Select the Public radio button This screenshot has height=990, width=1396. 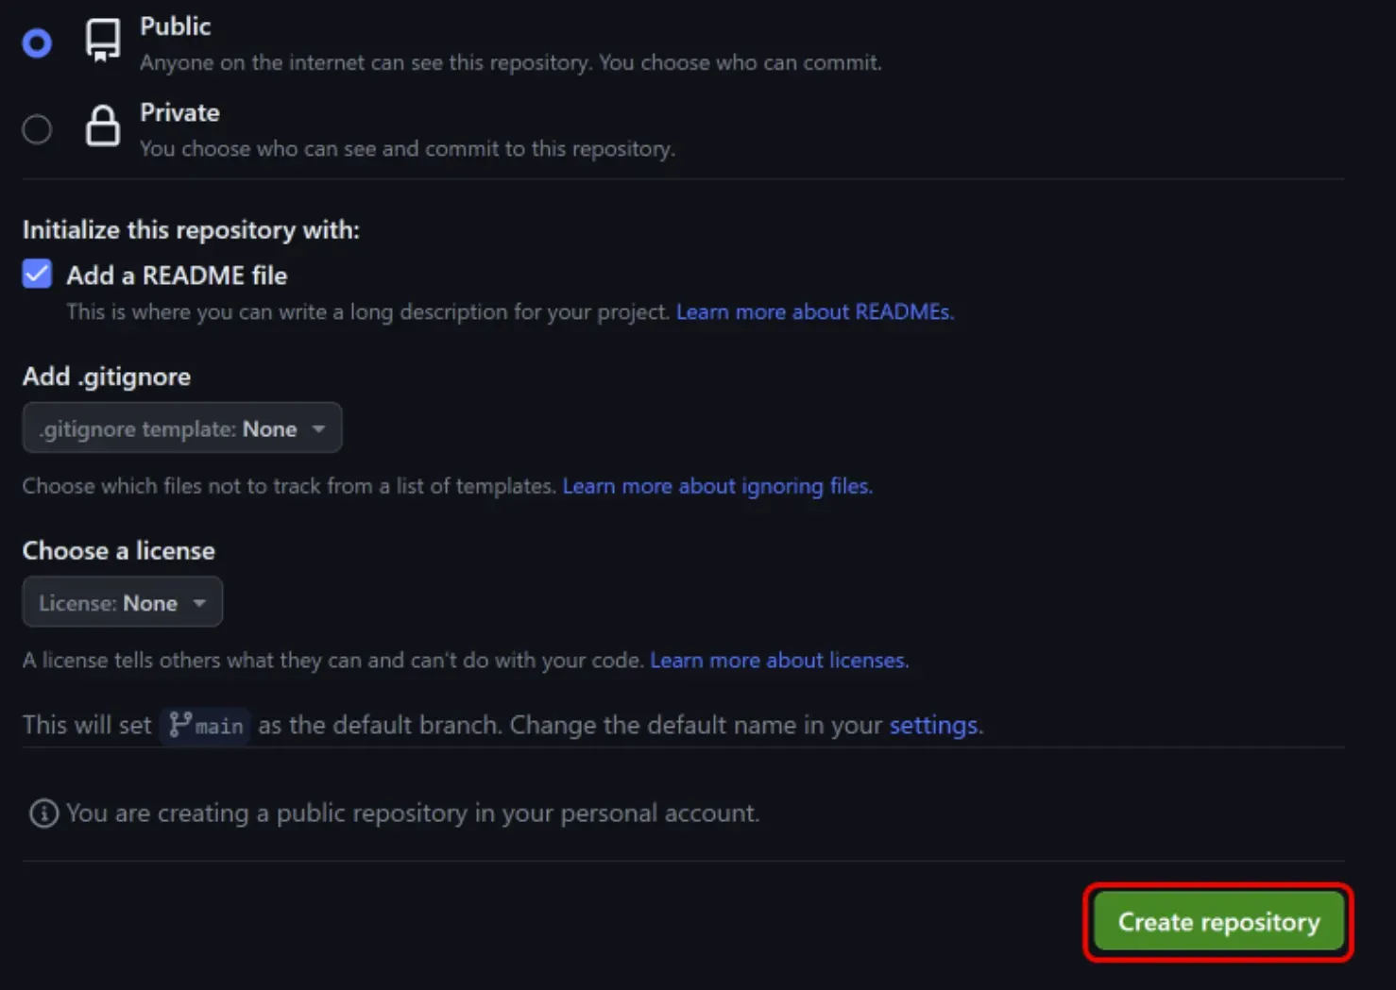point(37,42)
